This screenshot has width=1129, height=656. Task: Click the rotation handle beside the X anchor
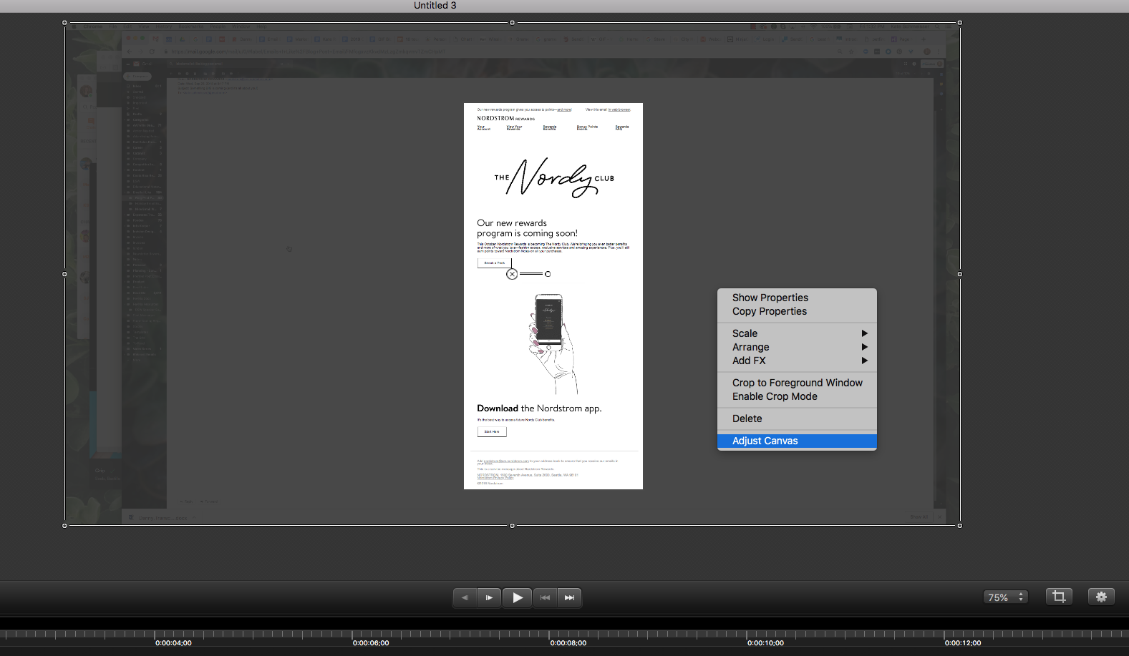pyautogui.click(x=548, y=274)
